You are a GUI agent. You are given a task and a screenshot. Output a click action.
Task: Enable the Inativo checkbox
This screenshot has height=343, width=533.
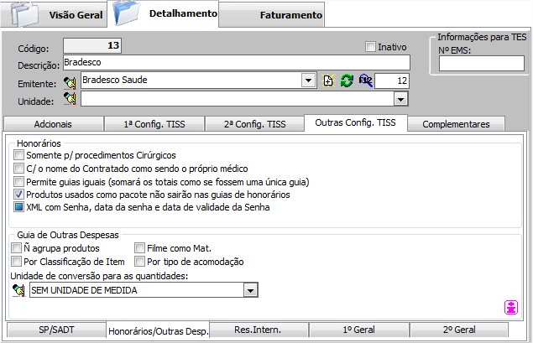370,47
